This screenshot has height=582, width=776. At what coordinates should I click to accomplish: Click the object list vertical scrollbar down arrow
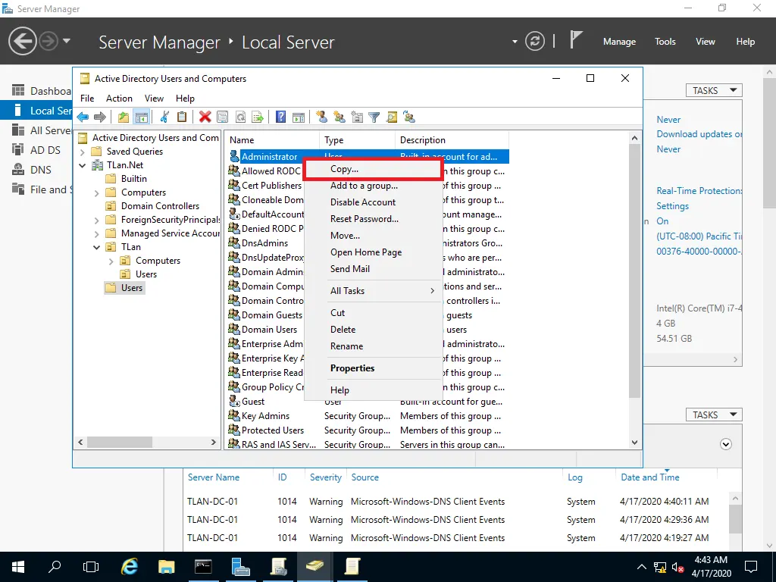point(634,443)
